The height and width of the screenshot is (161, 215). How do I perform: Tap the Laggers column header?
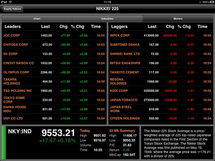tap(119, 26)
